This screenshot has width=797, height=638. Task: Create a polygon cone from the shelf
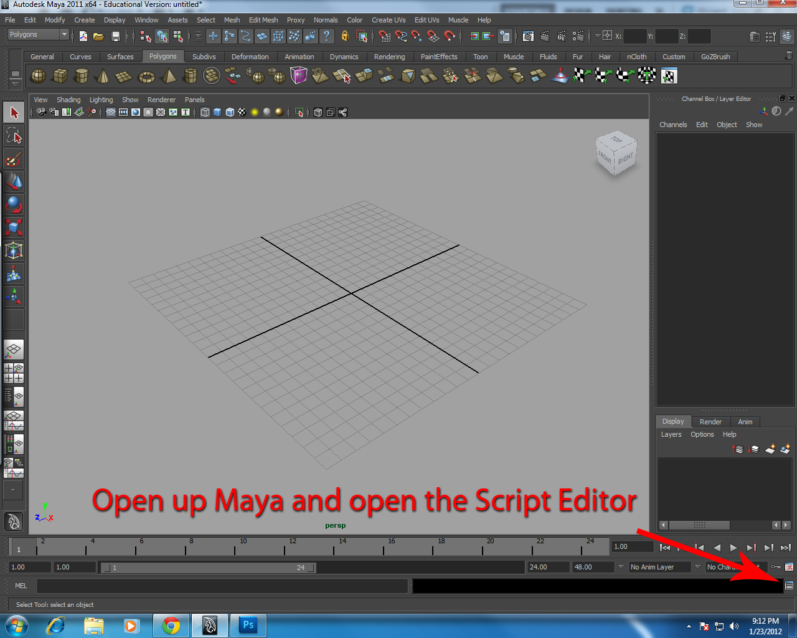click(x=103, y=76)
